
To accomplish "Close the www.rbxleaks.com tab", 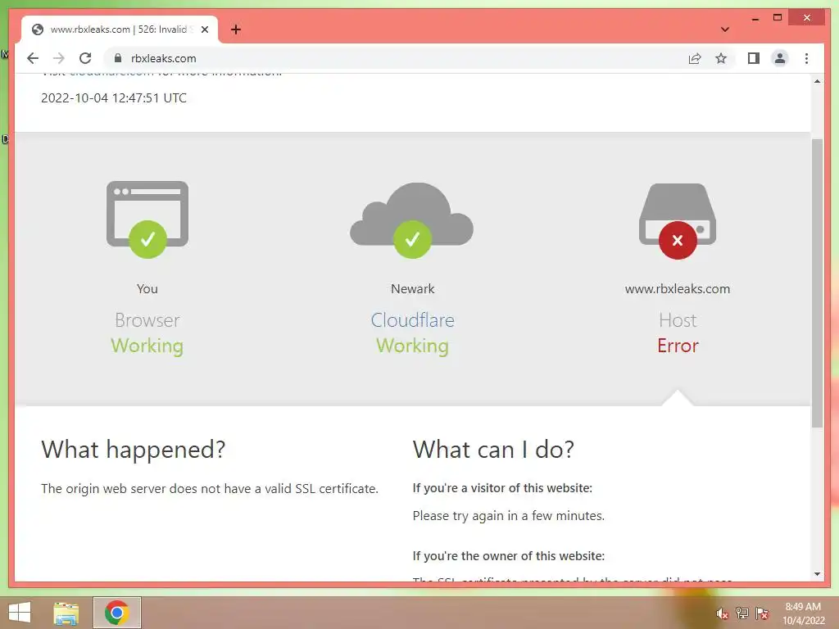I will (204, 29).
